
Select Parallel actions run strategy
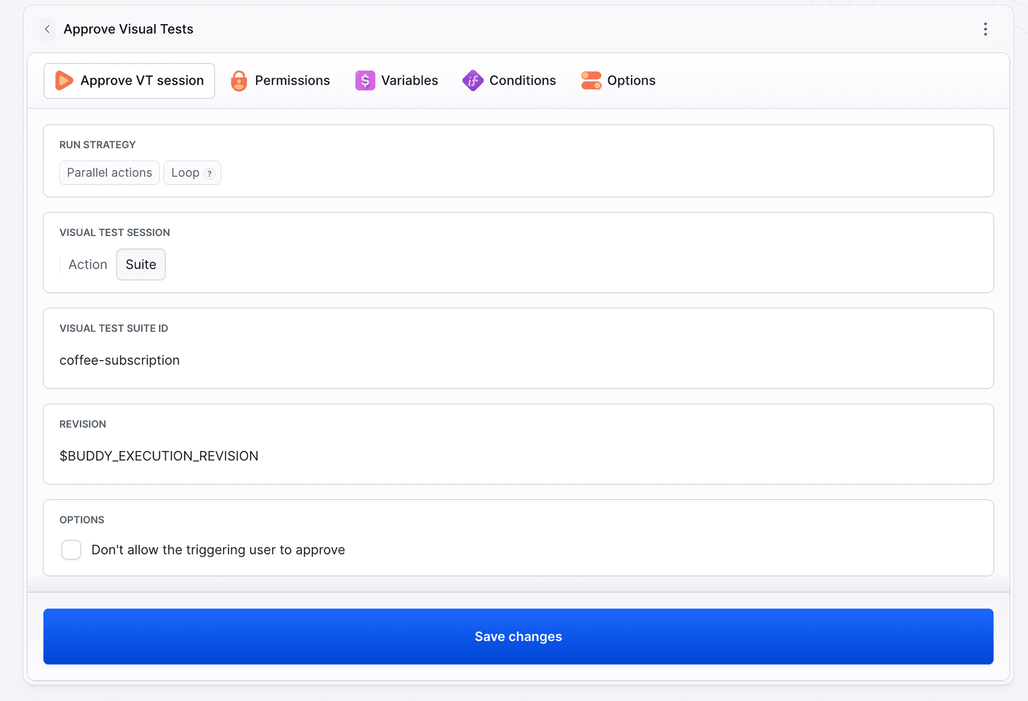[109, 173]
